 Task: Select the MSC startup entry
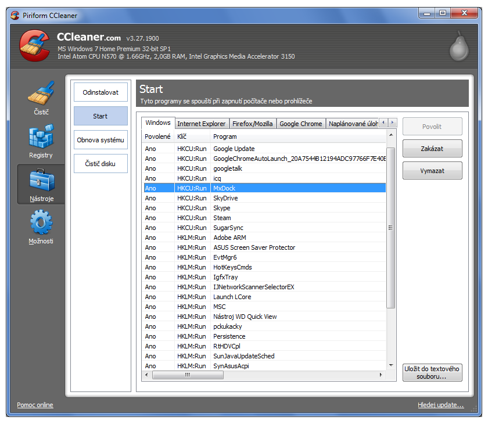pyautogui.click(x=264, y=307)
